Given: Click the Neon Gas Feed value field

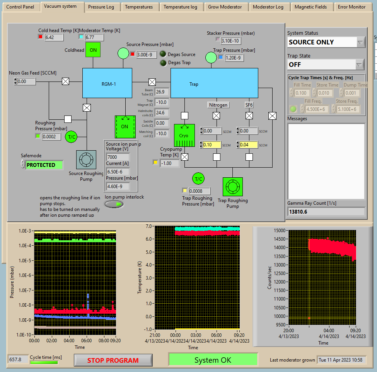Looking at the screenshot, I should click(27, 82).
